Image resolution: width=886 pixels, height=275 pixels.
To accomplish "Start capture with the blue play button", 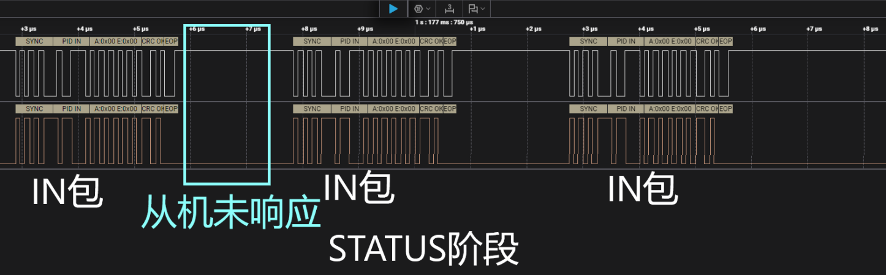I will [x=393, y=9].
